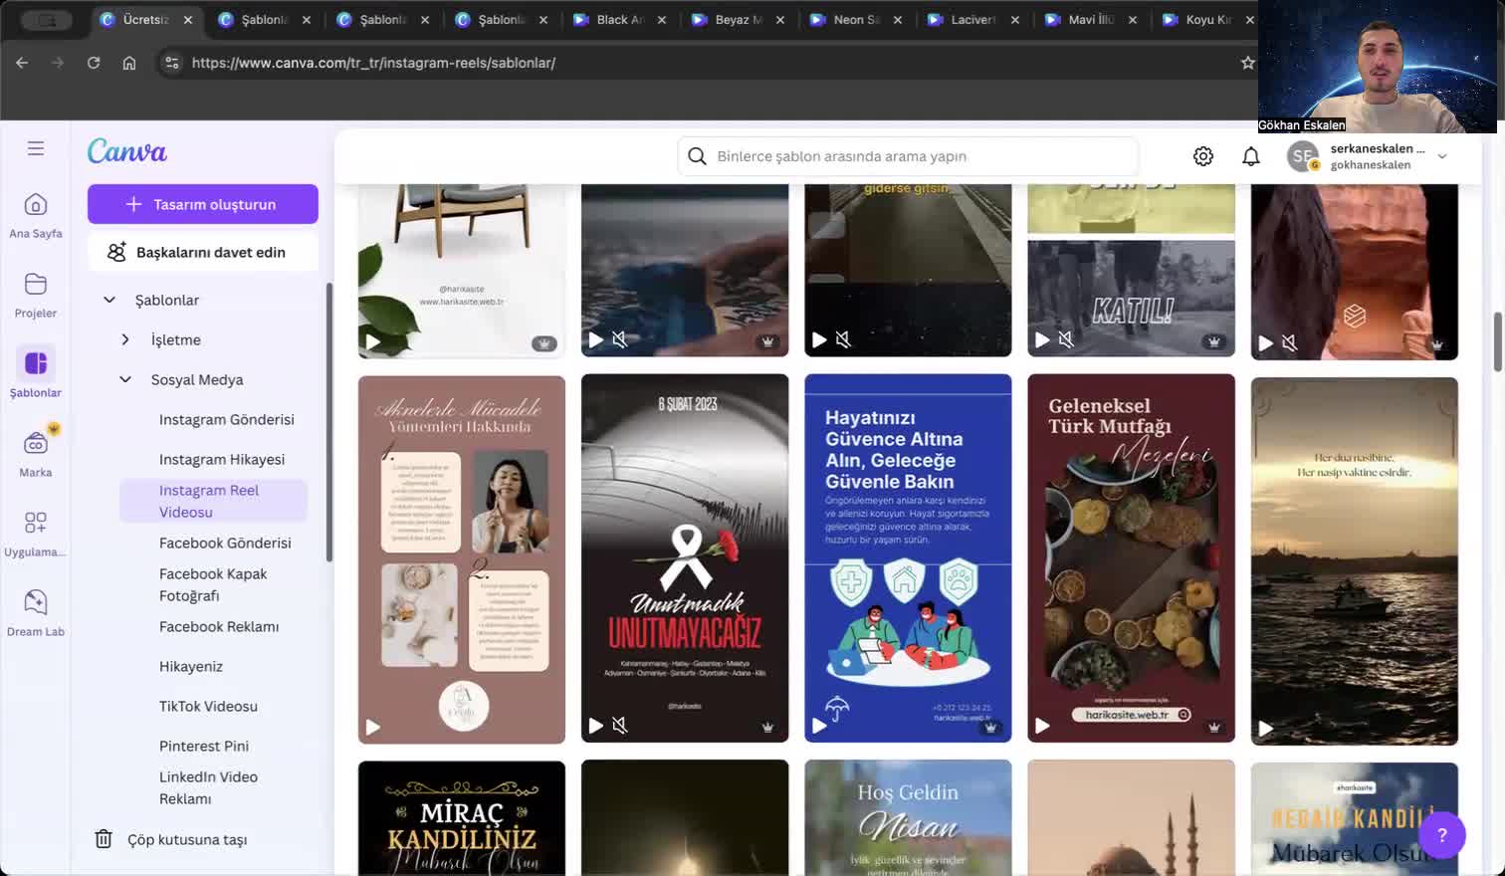Close the Ücretsiz browser tab
Viewport: 1505px width, 876px height.
pyautogui.click(x=188, y=19)
